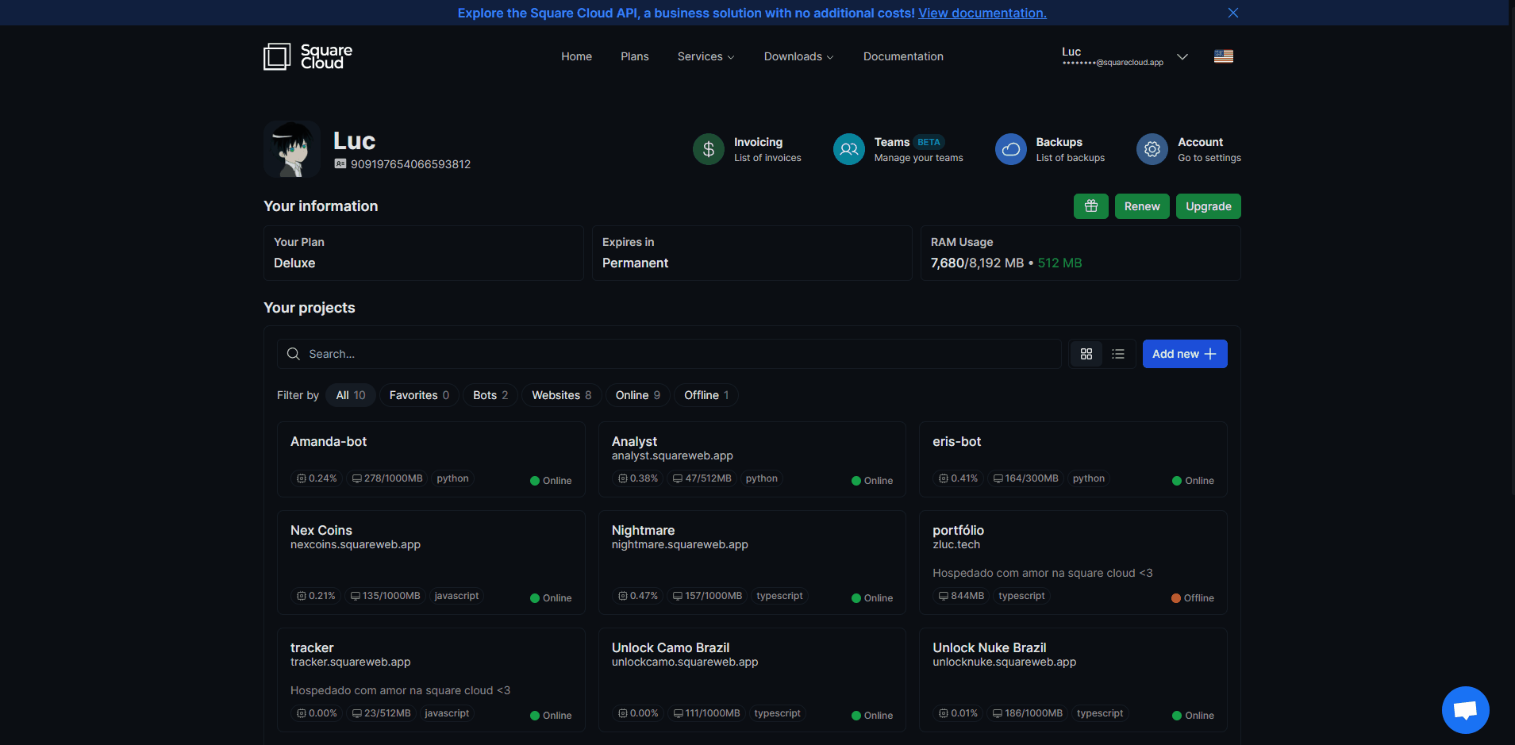Expand the Services dropdown menu

pos(706,56)
